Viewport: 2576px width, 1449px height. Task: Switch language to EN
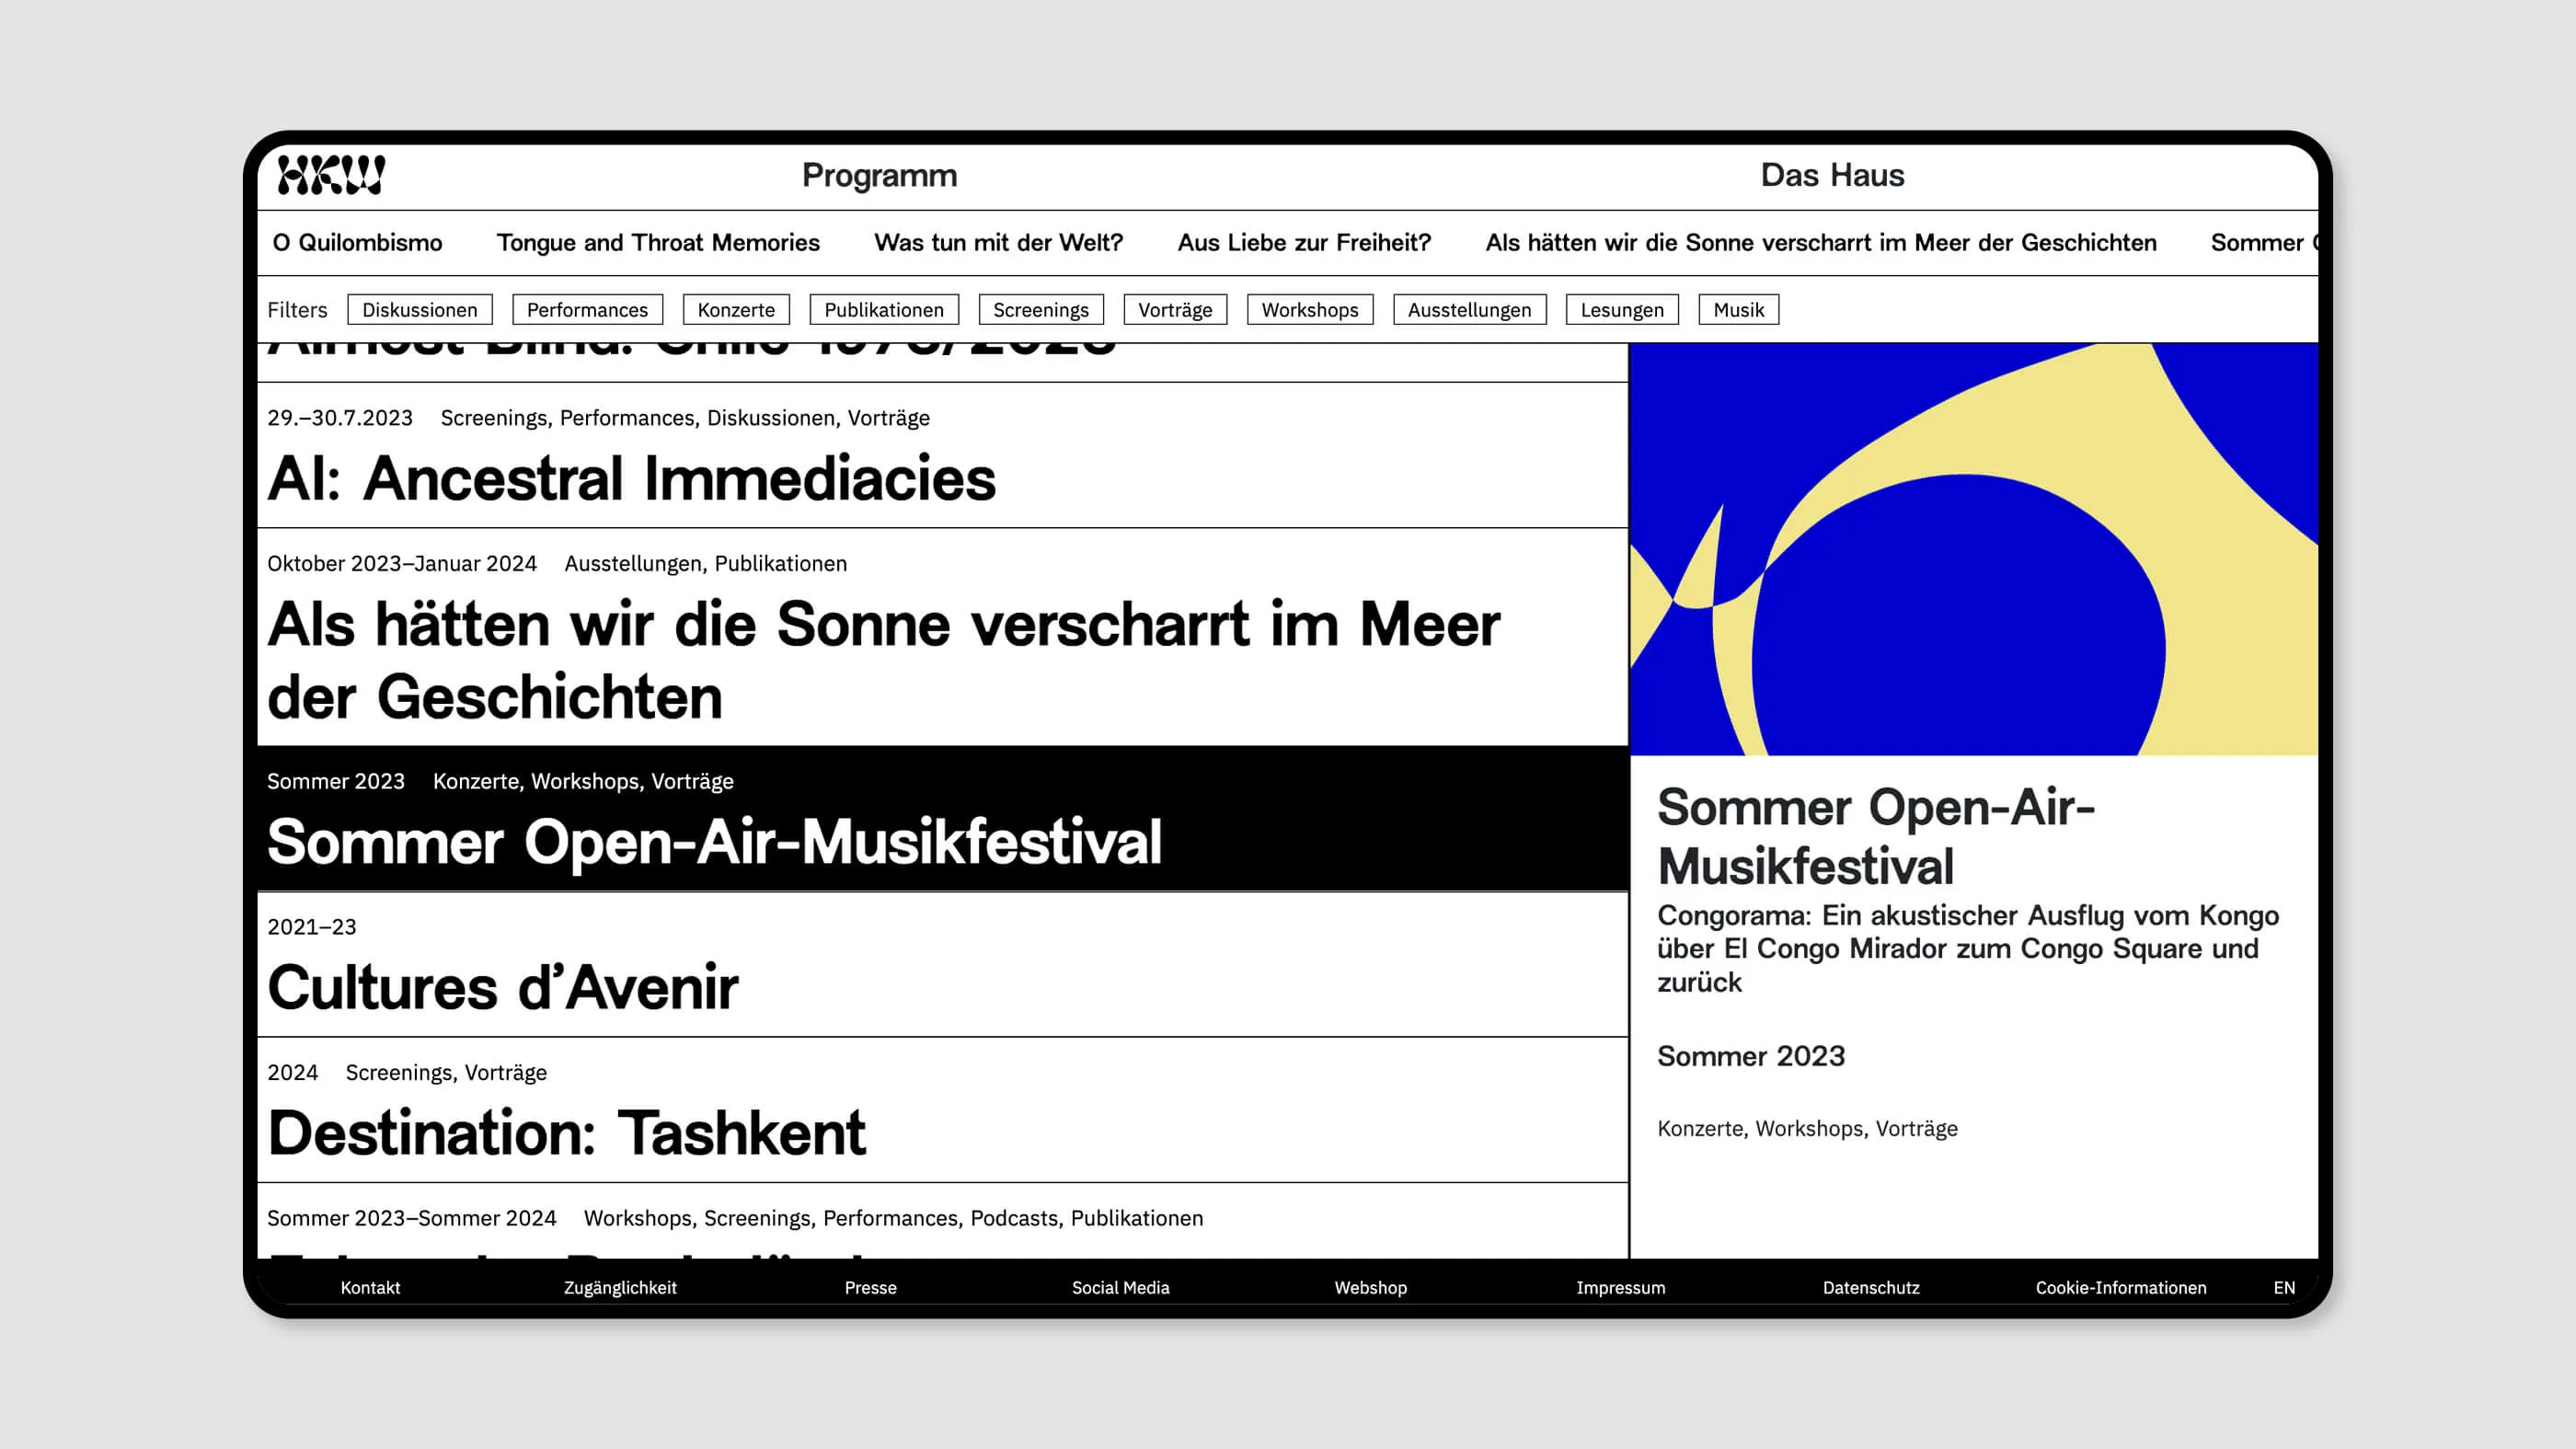(2284, 1288)
